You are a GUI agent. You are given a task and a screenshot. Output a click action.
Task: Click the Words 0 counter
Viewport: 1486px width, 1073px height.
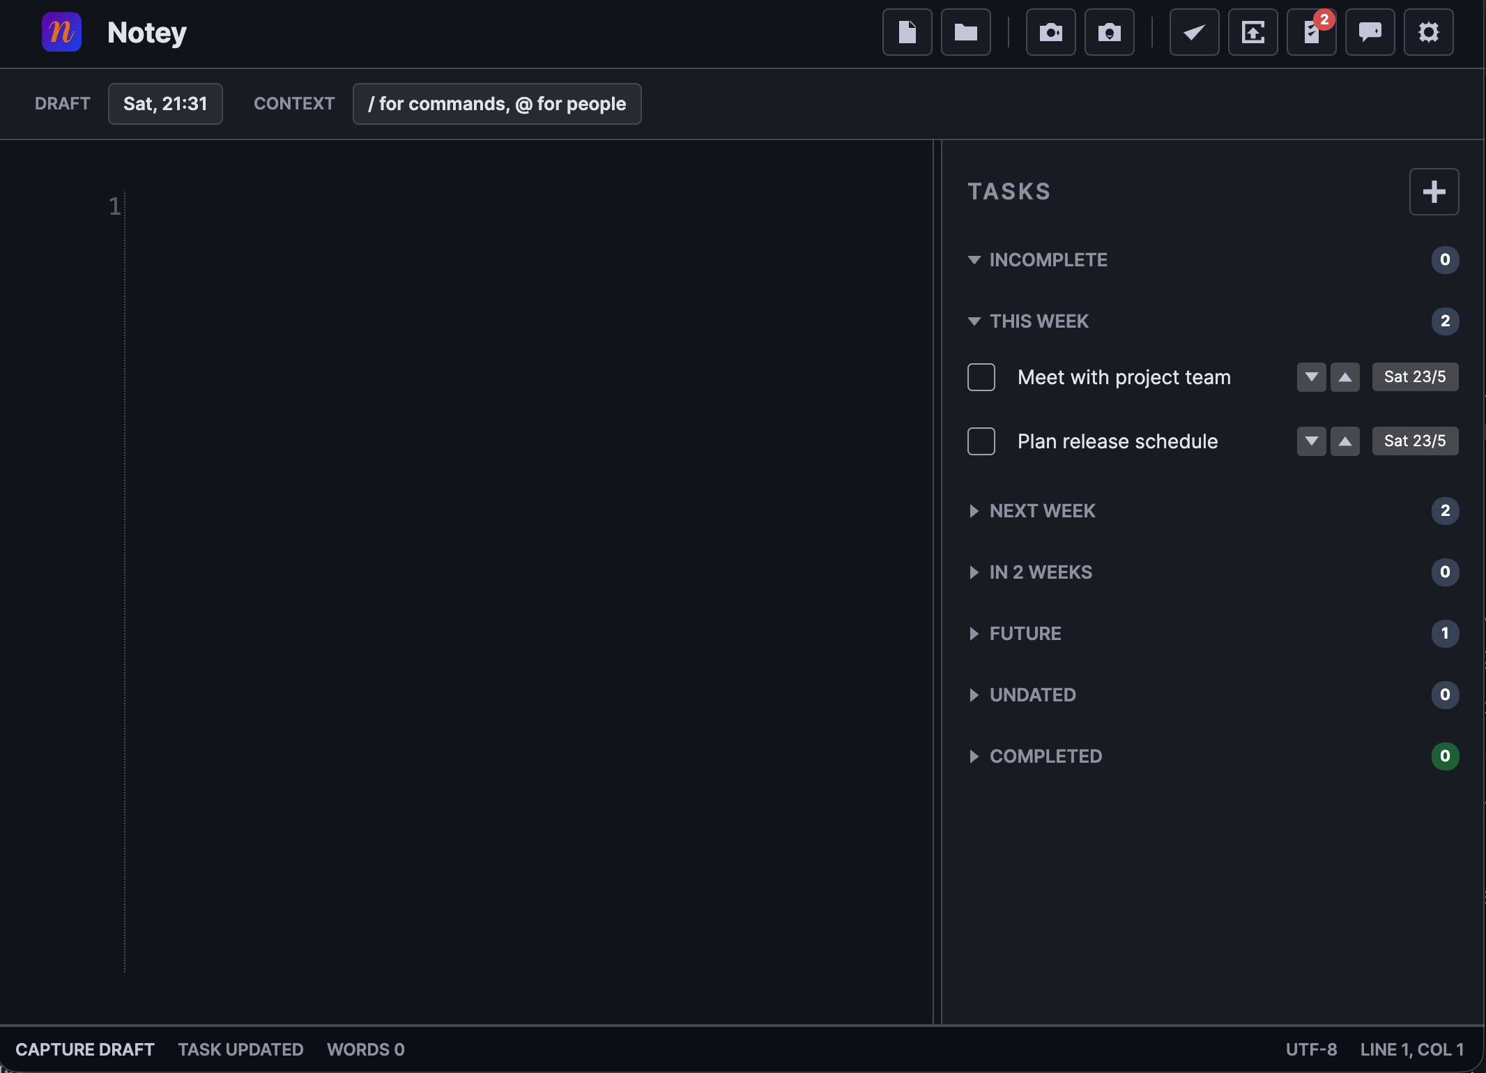click(x=366, y=1049)
